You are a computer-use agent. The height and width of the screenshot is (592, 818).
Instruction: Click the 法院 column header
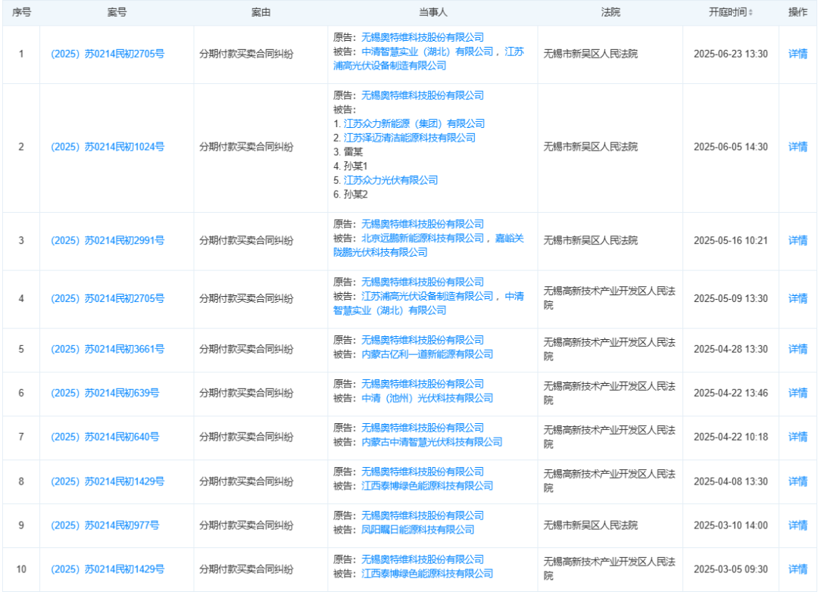(610, 13)
